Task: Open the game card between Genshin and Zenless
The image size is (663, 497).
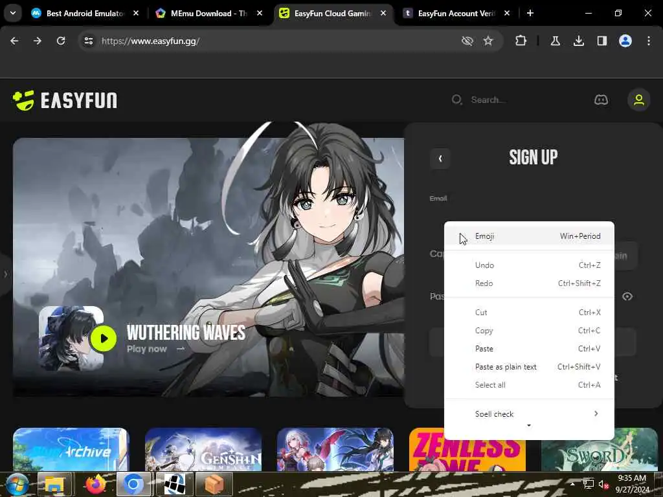Action: pos(335,450)
